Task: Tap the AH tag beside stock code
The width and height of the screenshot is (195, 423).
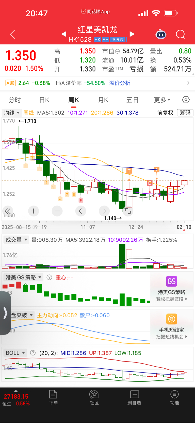Action: tap(106, 39)
